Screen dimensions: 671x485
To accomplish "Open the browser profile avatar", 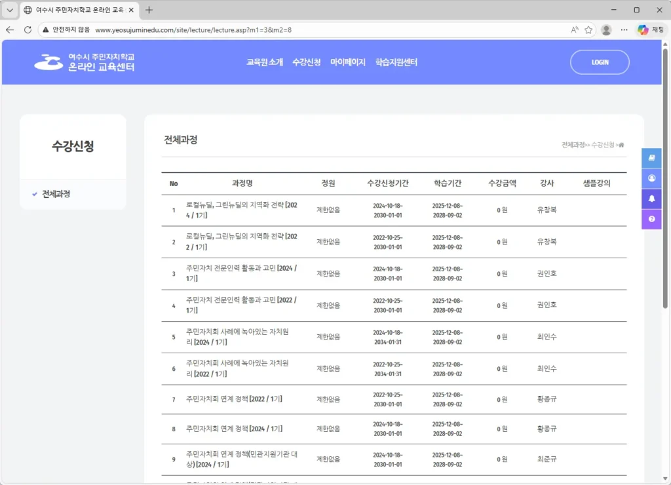I will click(x=606, y=29).
